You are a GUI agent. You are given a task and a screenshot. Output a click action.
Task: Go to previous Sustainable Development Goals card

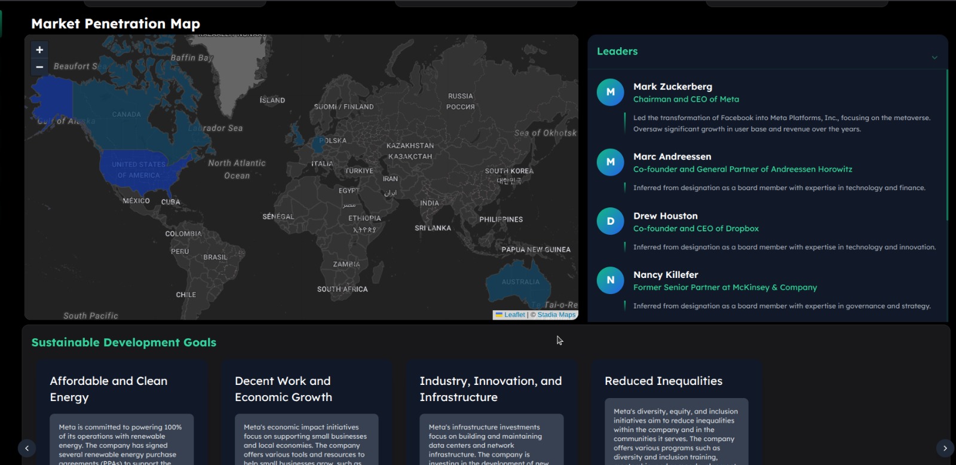27,448
